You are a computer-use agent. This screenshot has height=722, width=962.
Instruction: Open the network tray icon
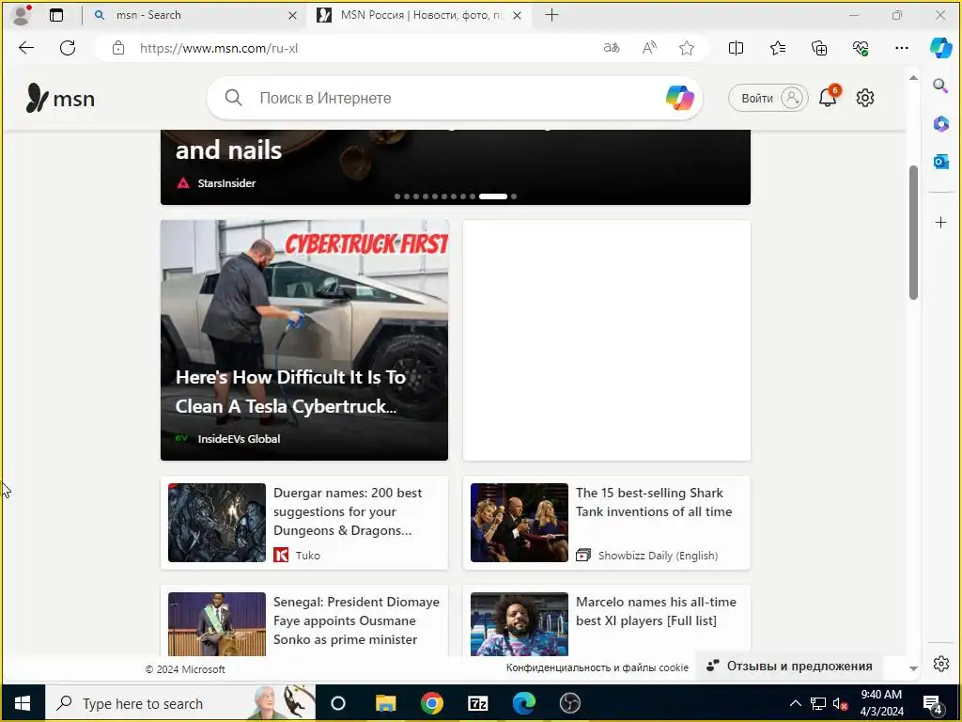(818, 703)
